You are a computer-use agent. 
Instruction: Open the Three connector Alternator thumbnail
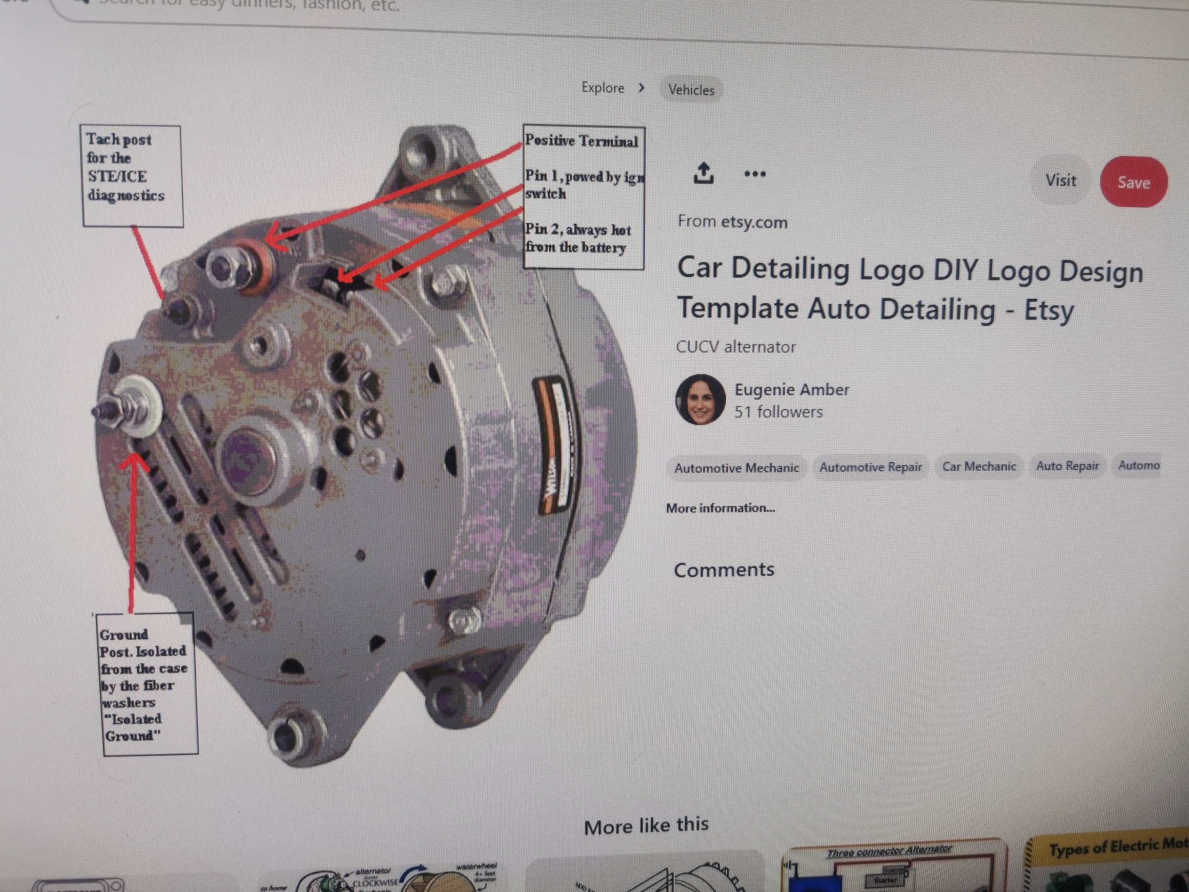895,867
